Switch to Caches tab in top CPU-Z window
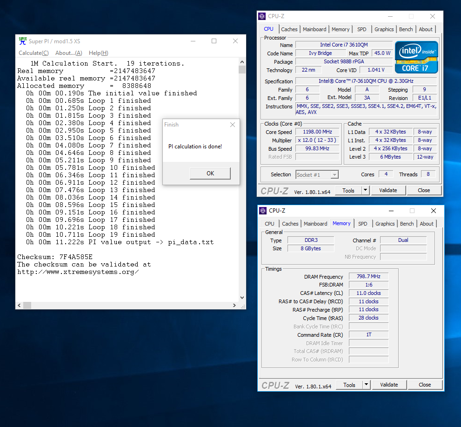The width and height of the screenshot is (461, 427). point(289,29)
